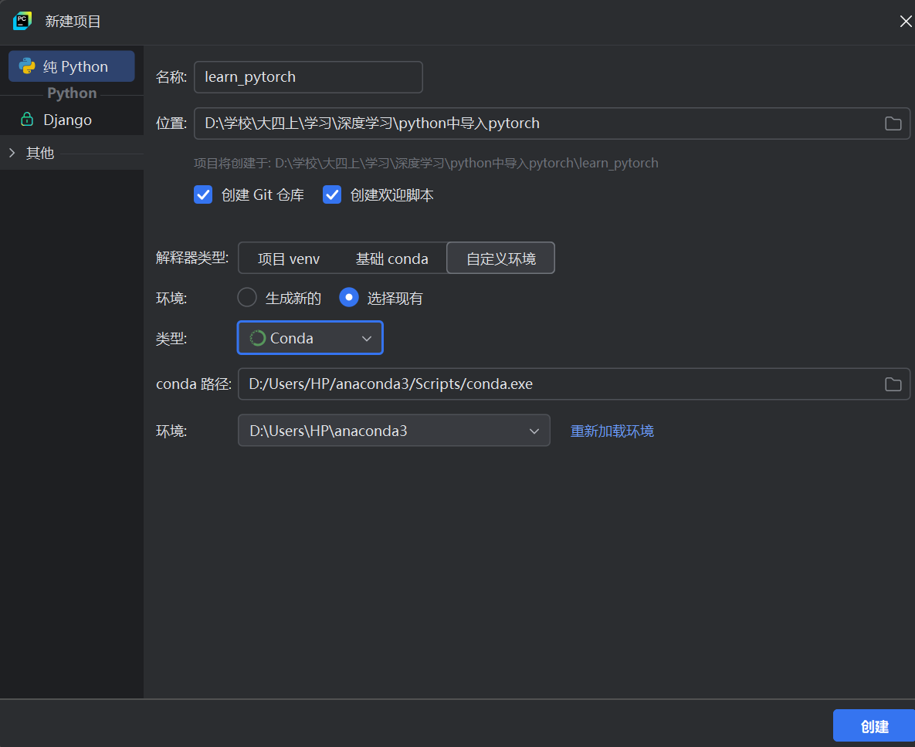The width and height of the screenshot is (915, 747).
Task: Close the 新建项目 dialog
Action: point(906,22)
